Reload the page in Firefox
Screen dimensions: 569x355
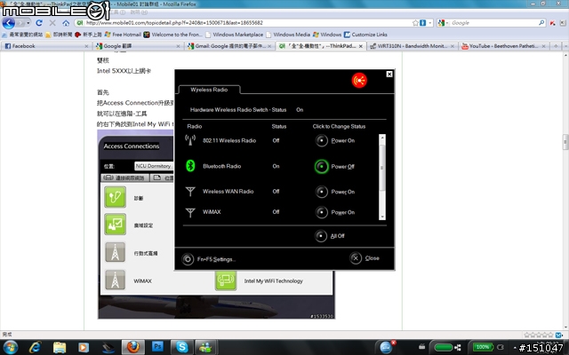click(x=39, y=23)
